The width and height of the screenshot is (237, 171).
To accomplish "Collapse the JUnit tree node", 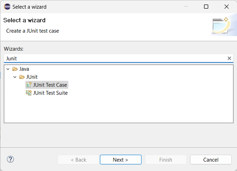I will 15,77.
